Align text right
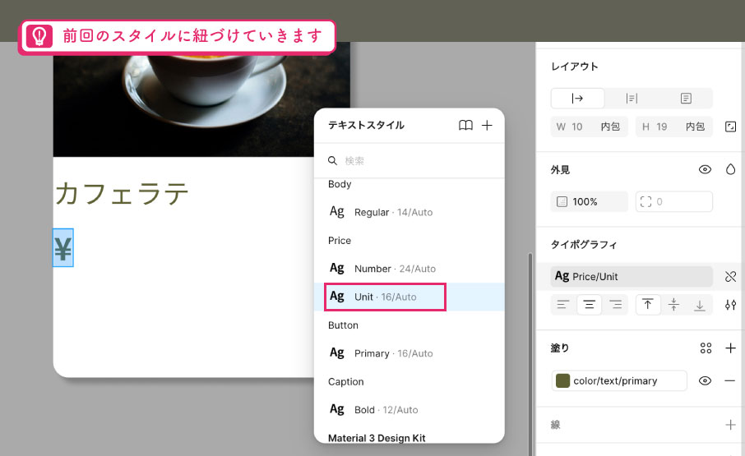 click(616, 305)
